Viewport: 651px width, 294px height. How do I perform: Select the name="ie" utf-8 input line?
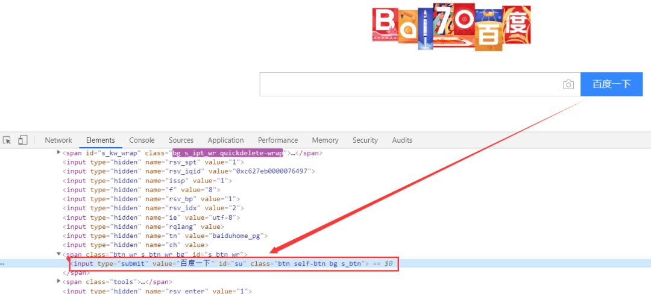coord(151,217)
